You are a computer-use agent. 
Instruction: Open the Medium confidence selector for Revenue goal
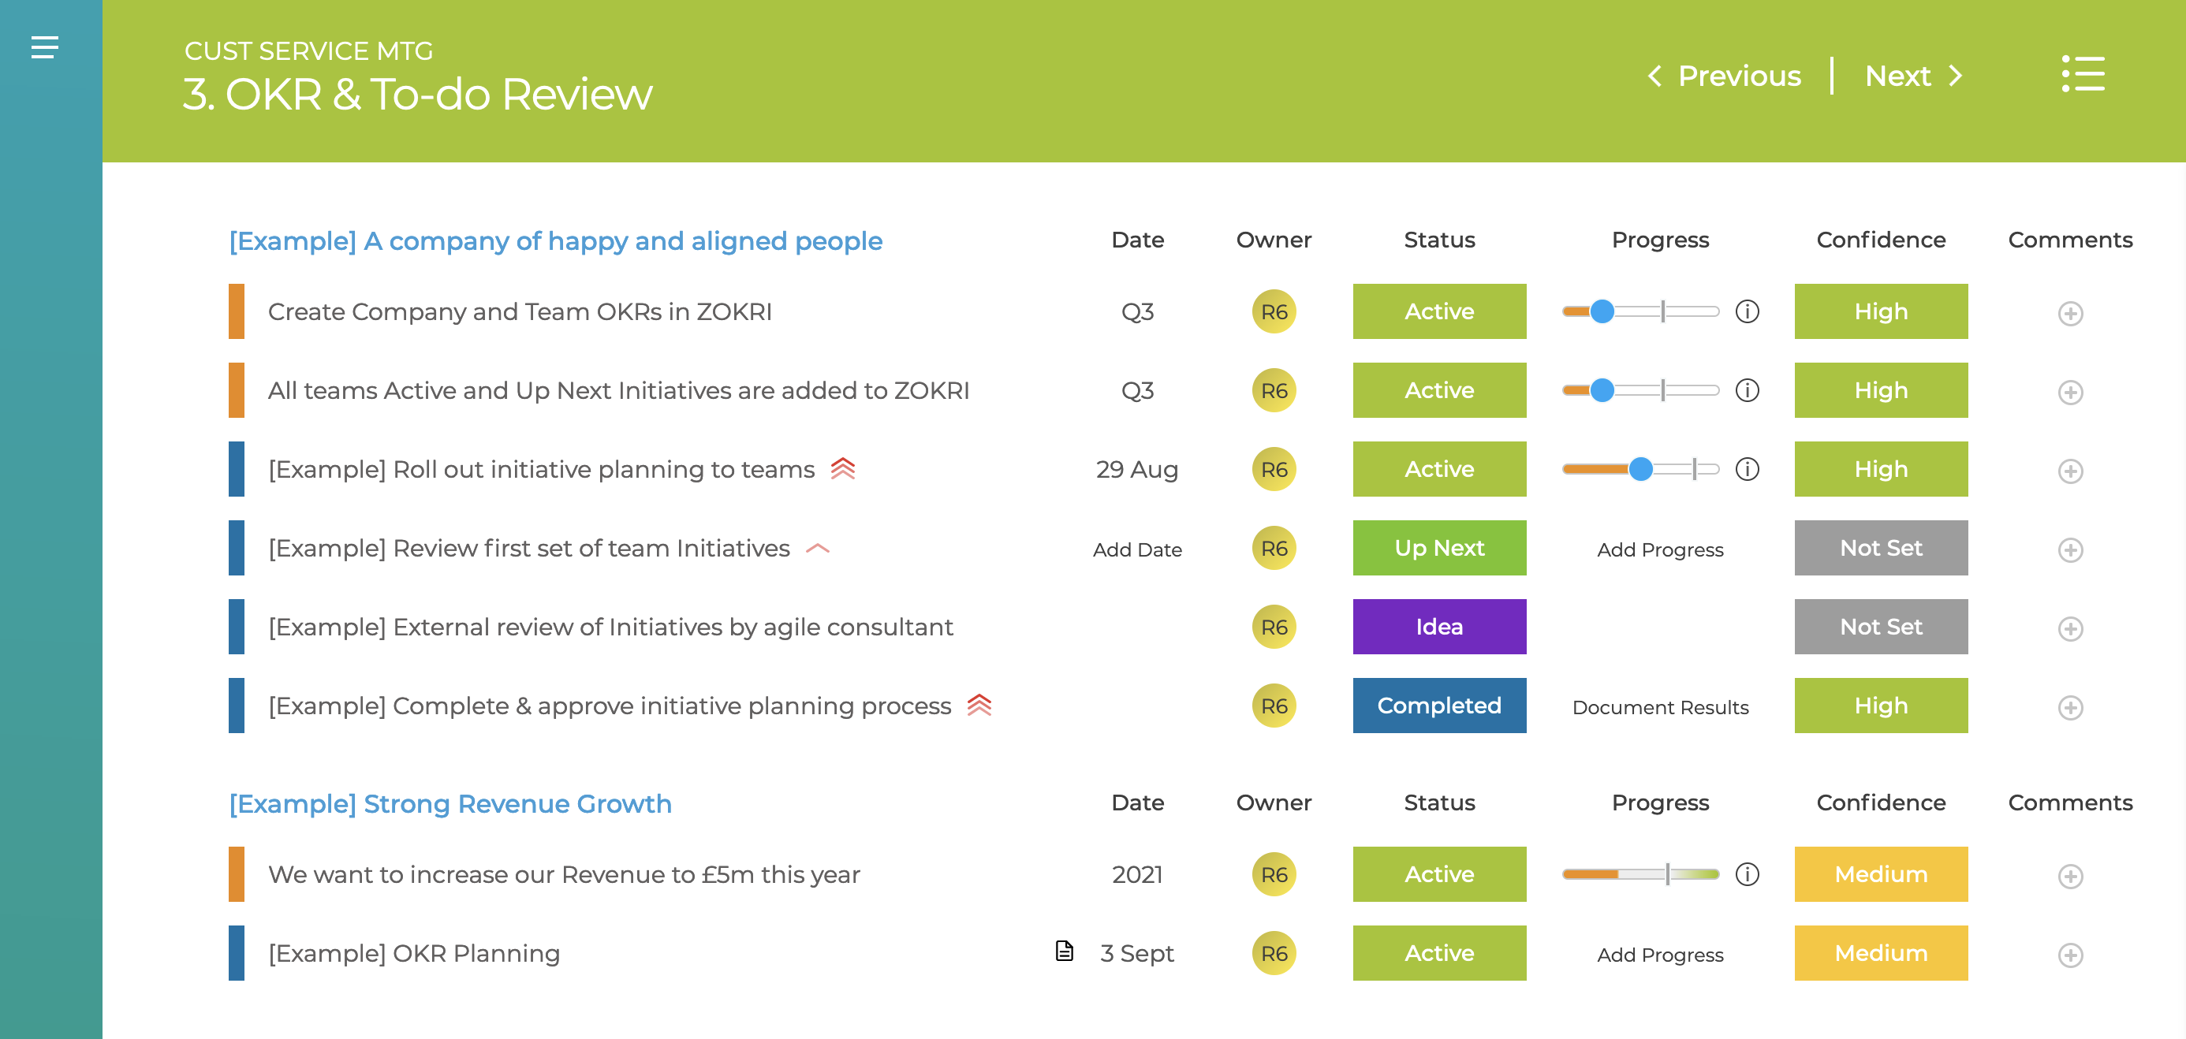click(1881, 873)
